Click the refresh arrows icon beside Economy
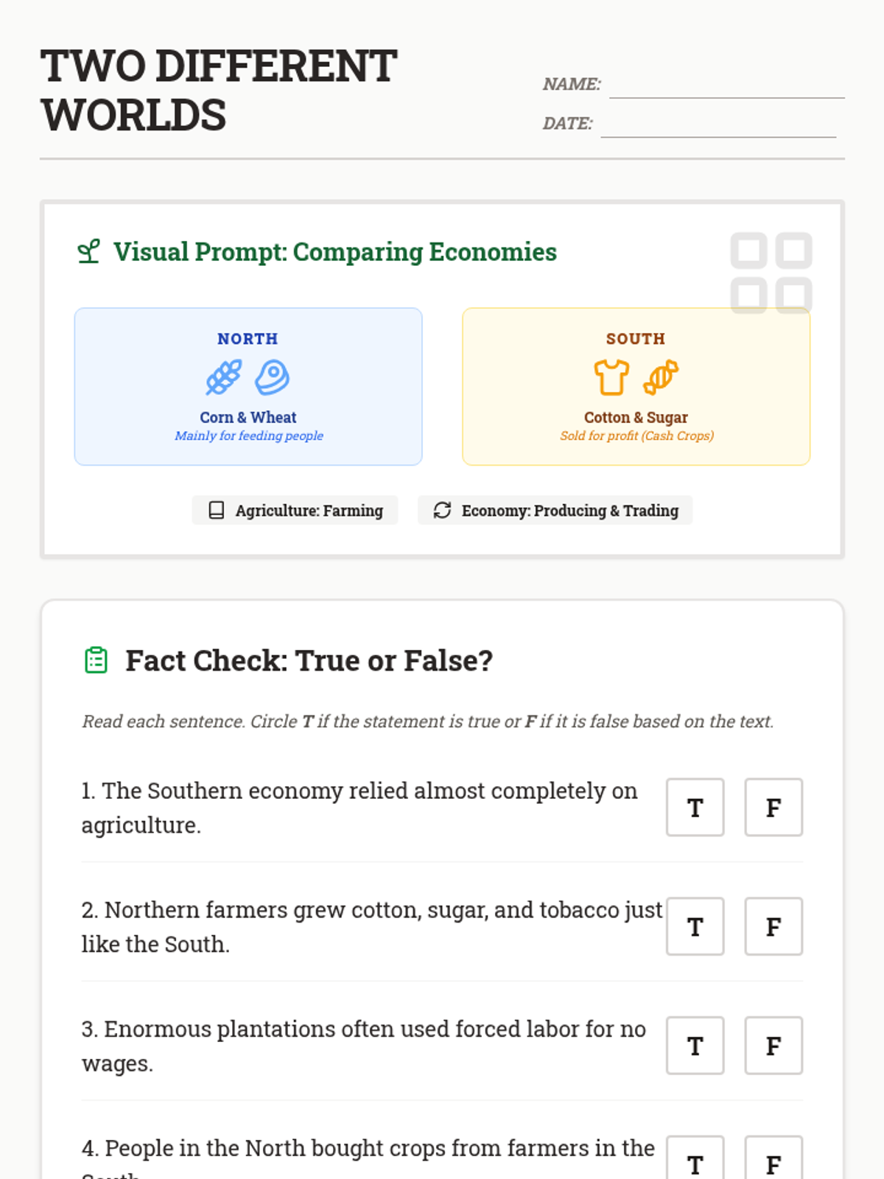Viewport: 884px width, 1179px height. point(442,511)
